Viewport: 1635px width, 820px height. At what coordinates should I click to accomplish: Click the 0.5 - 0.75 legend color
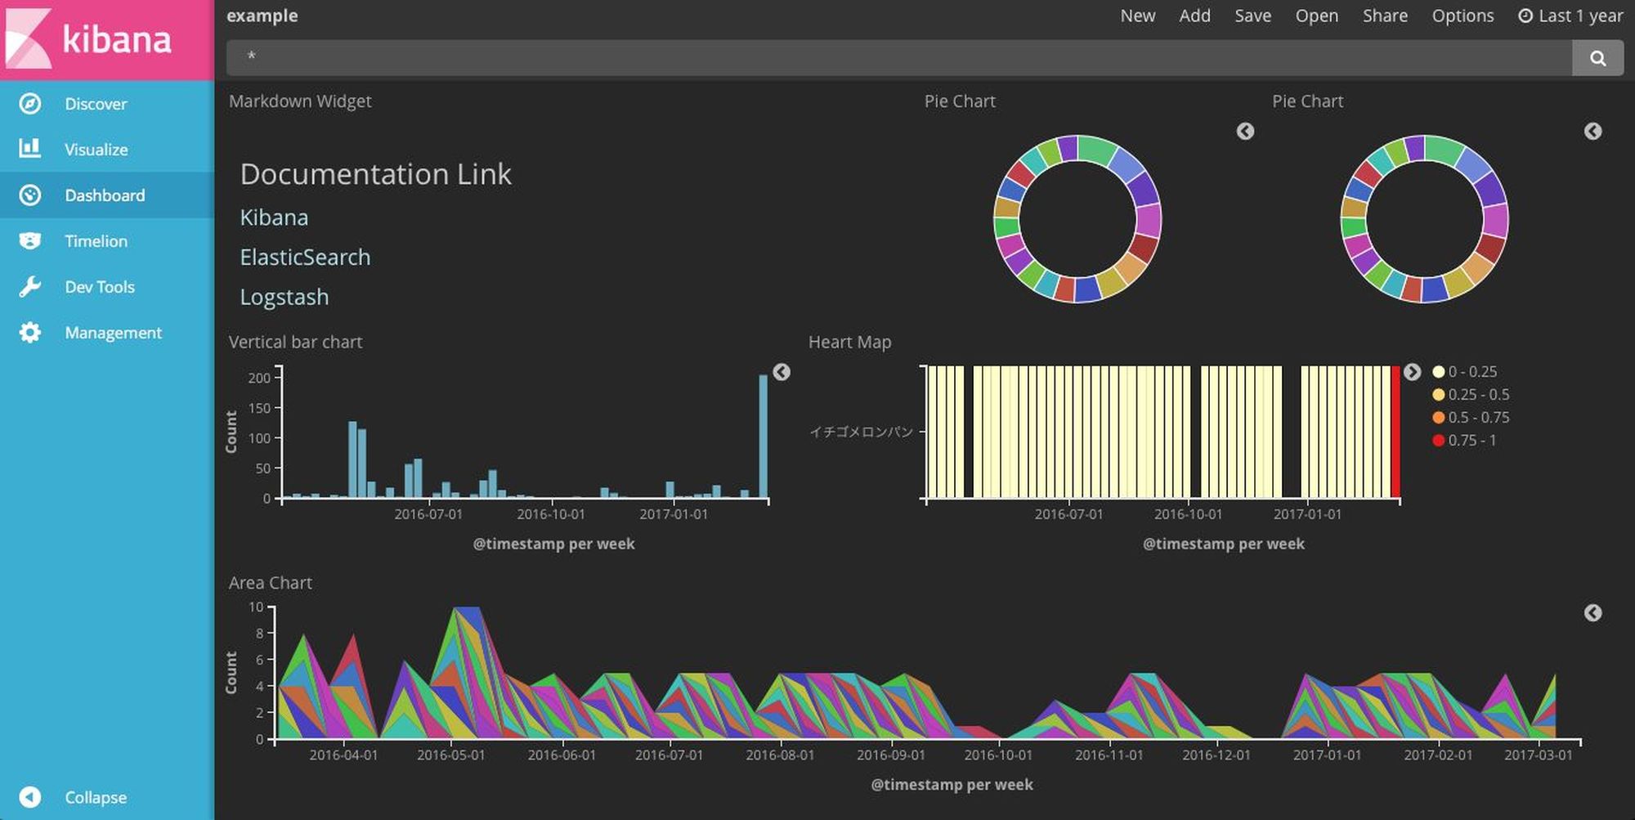pos(1439,418)
